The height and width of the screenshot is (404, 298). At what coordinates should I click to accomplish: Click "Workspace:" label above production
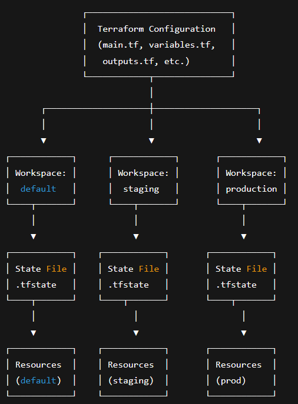pos(251,173)
